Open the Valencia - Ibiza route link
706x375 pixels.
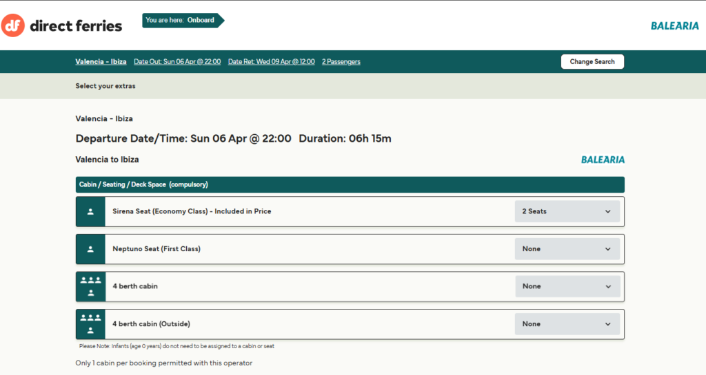coord(101,62)
